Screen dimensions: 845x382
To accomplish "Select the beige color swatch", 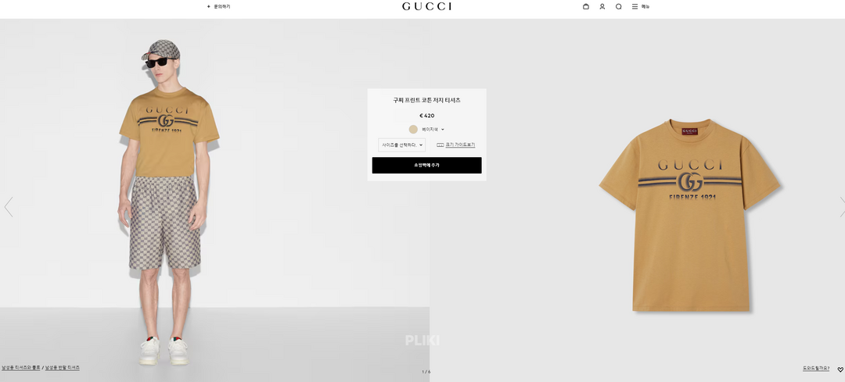I will coord(413,129).
